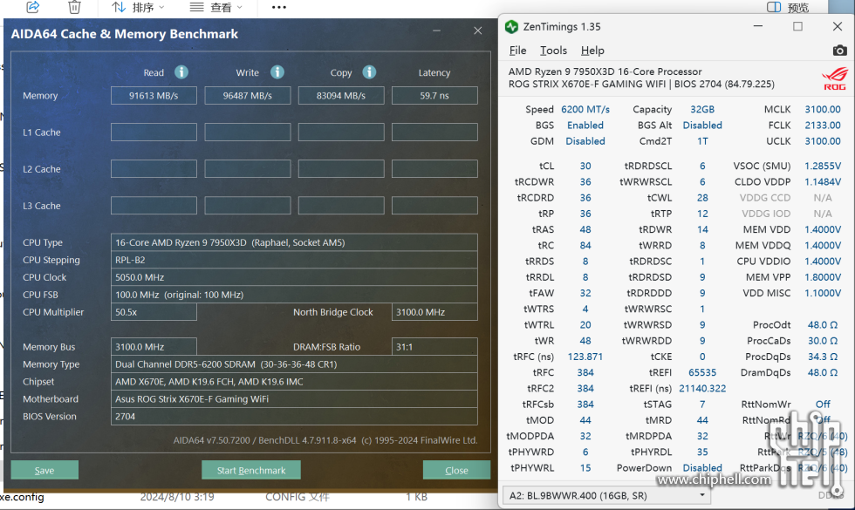Click Speed value 6200 MT/s in ZenTimings

pyautogui.click(x=585, y=110)
